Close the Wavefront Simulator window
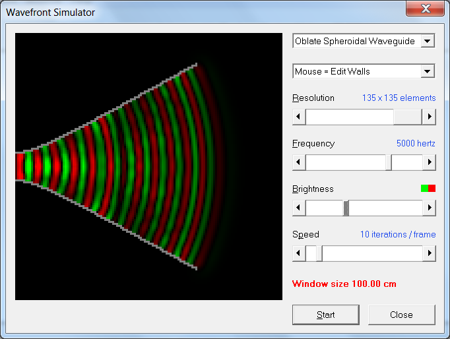450x339 pixels. (x=426, y=8)
